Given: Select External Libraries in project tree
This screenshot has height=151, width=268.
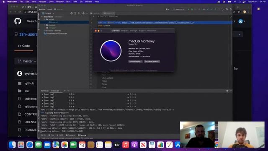Looking at the screenshot, I should pyautogui.click(x=52, y=31).
